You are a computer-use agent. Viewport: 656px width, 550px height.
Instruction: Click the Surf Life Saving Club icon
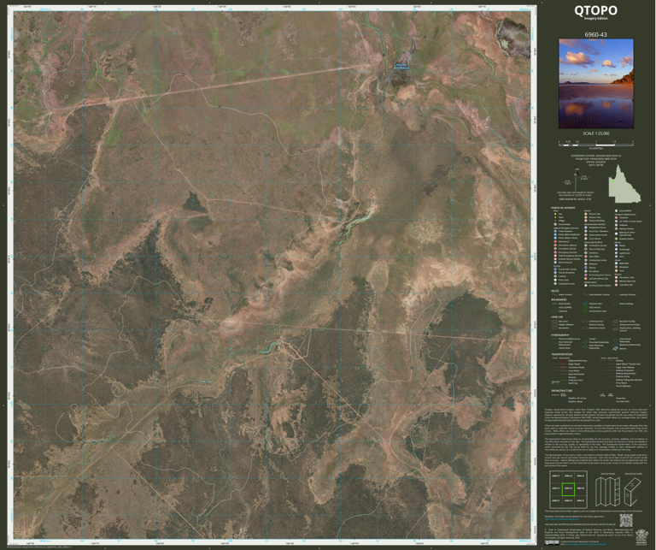point(586,279)
